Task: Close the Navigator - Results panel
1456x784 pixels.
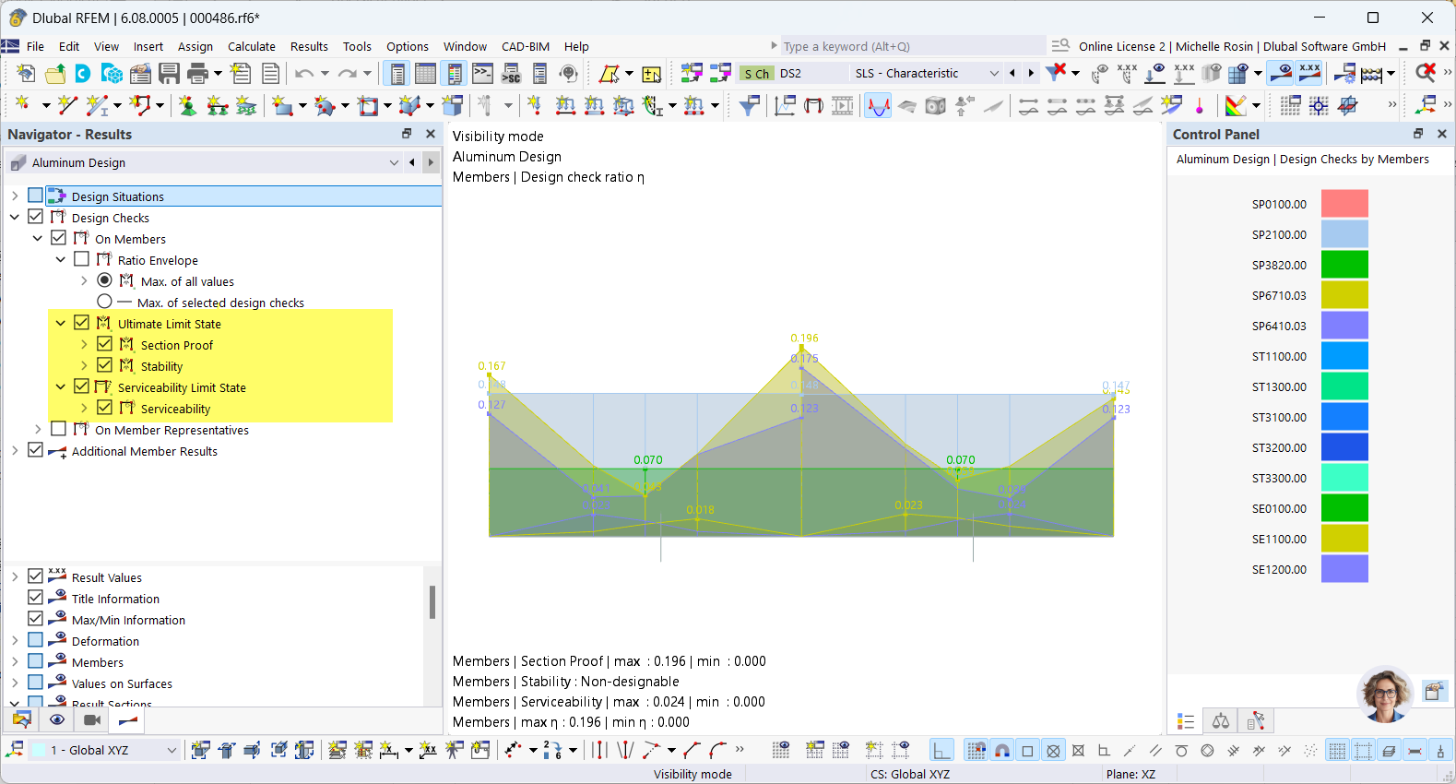Action: [430, 134]
